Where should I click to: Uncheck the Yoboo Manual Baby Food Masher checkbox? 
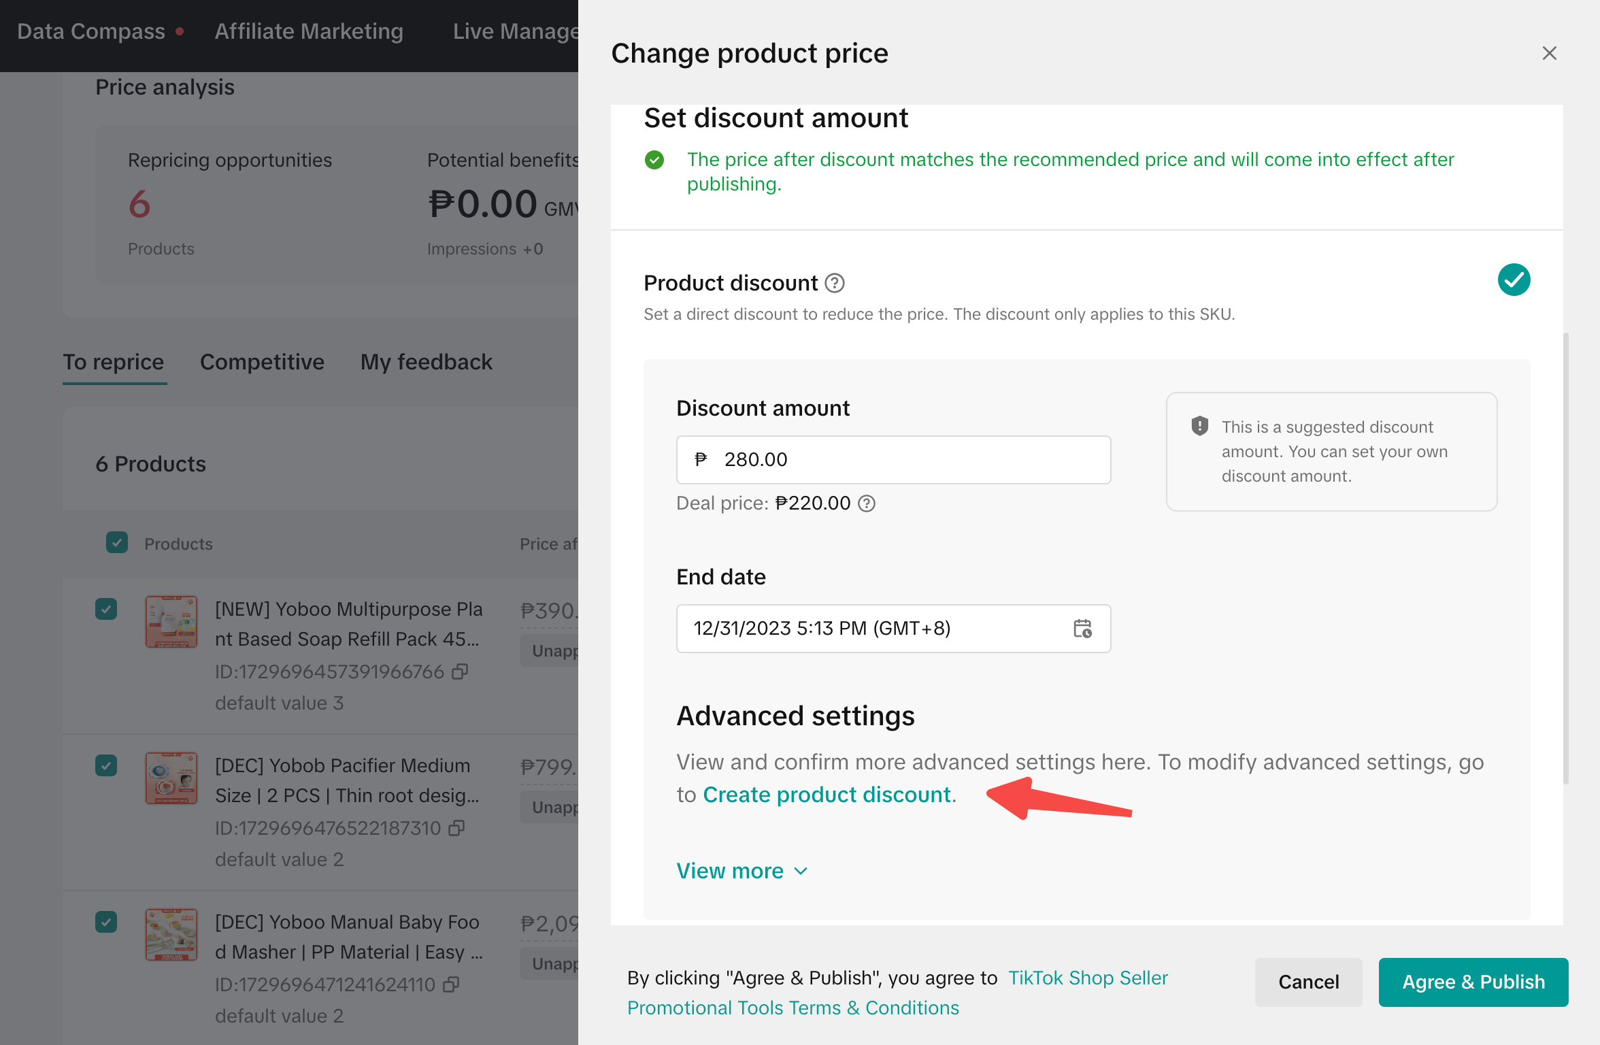point(106,922)
